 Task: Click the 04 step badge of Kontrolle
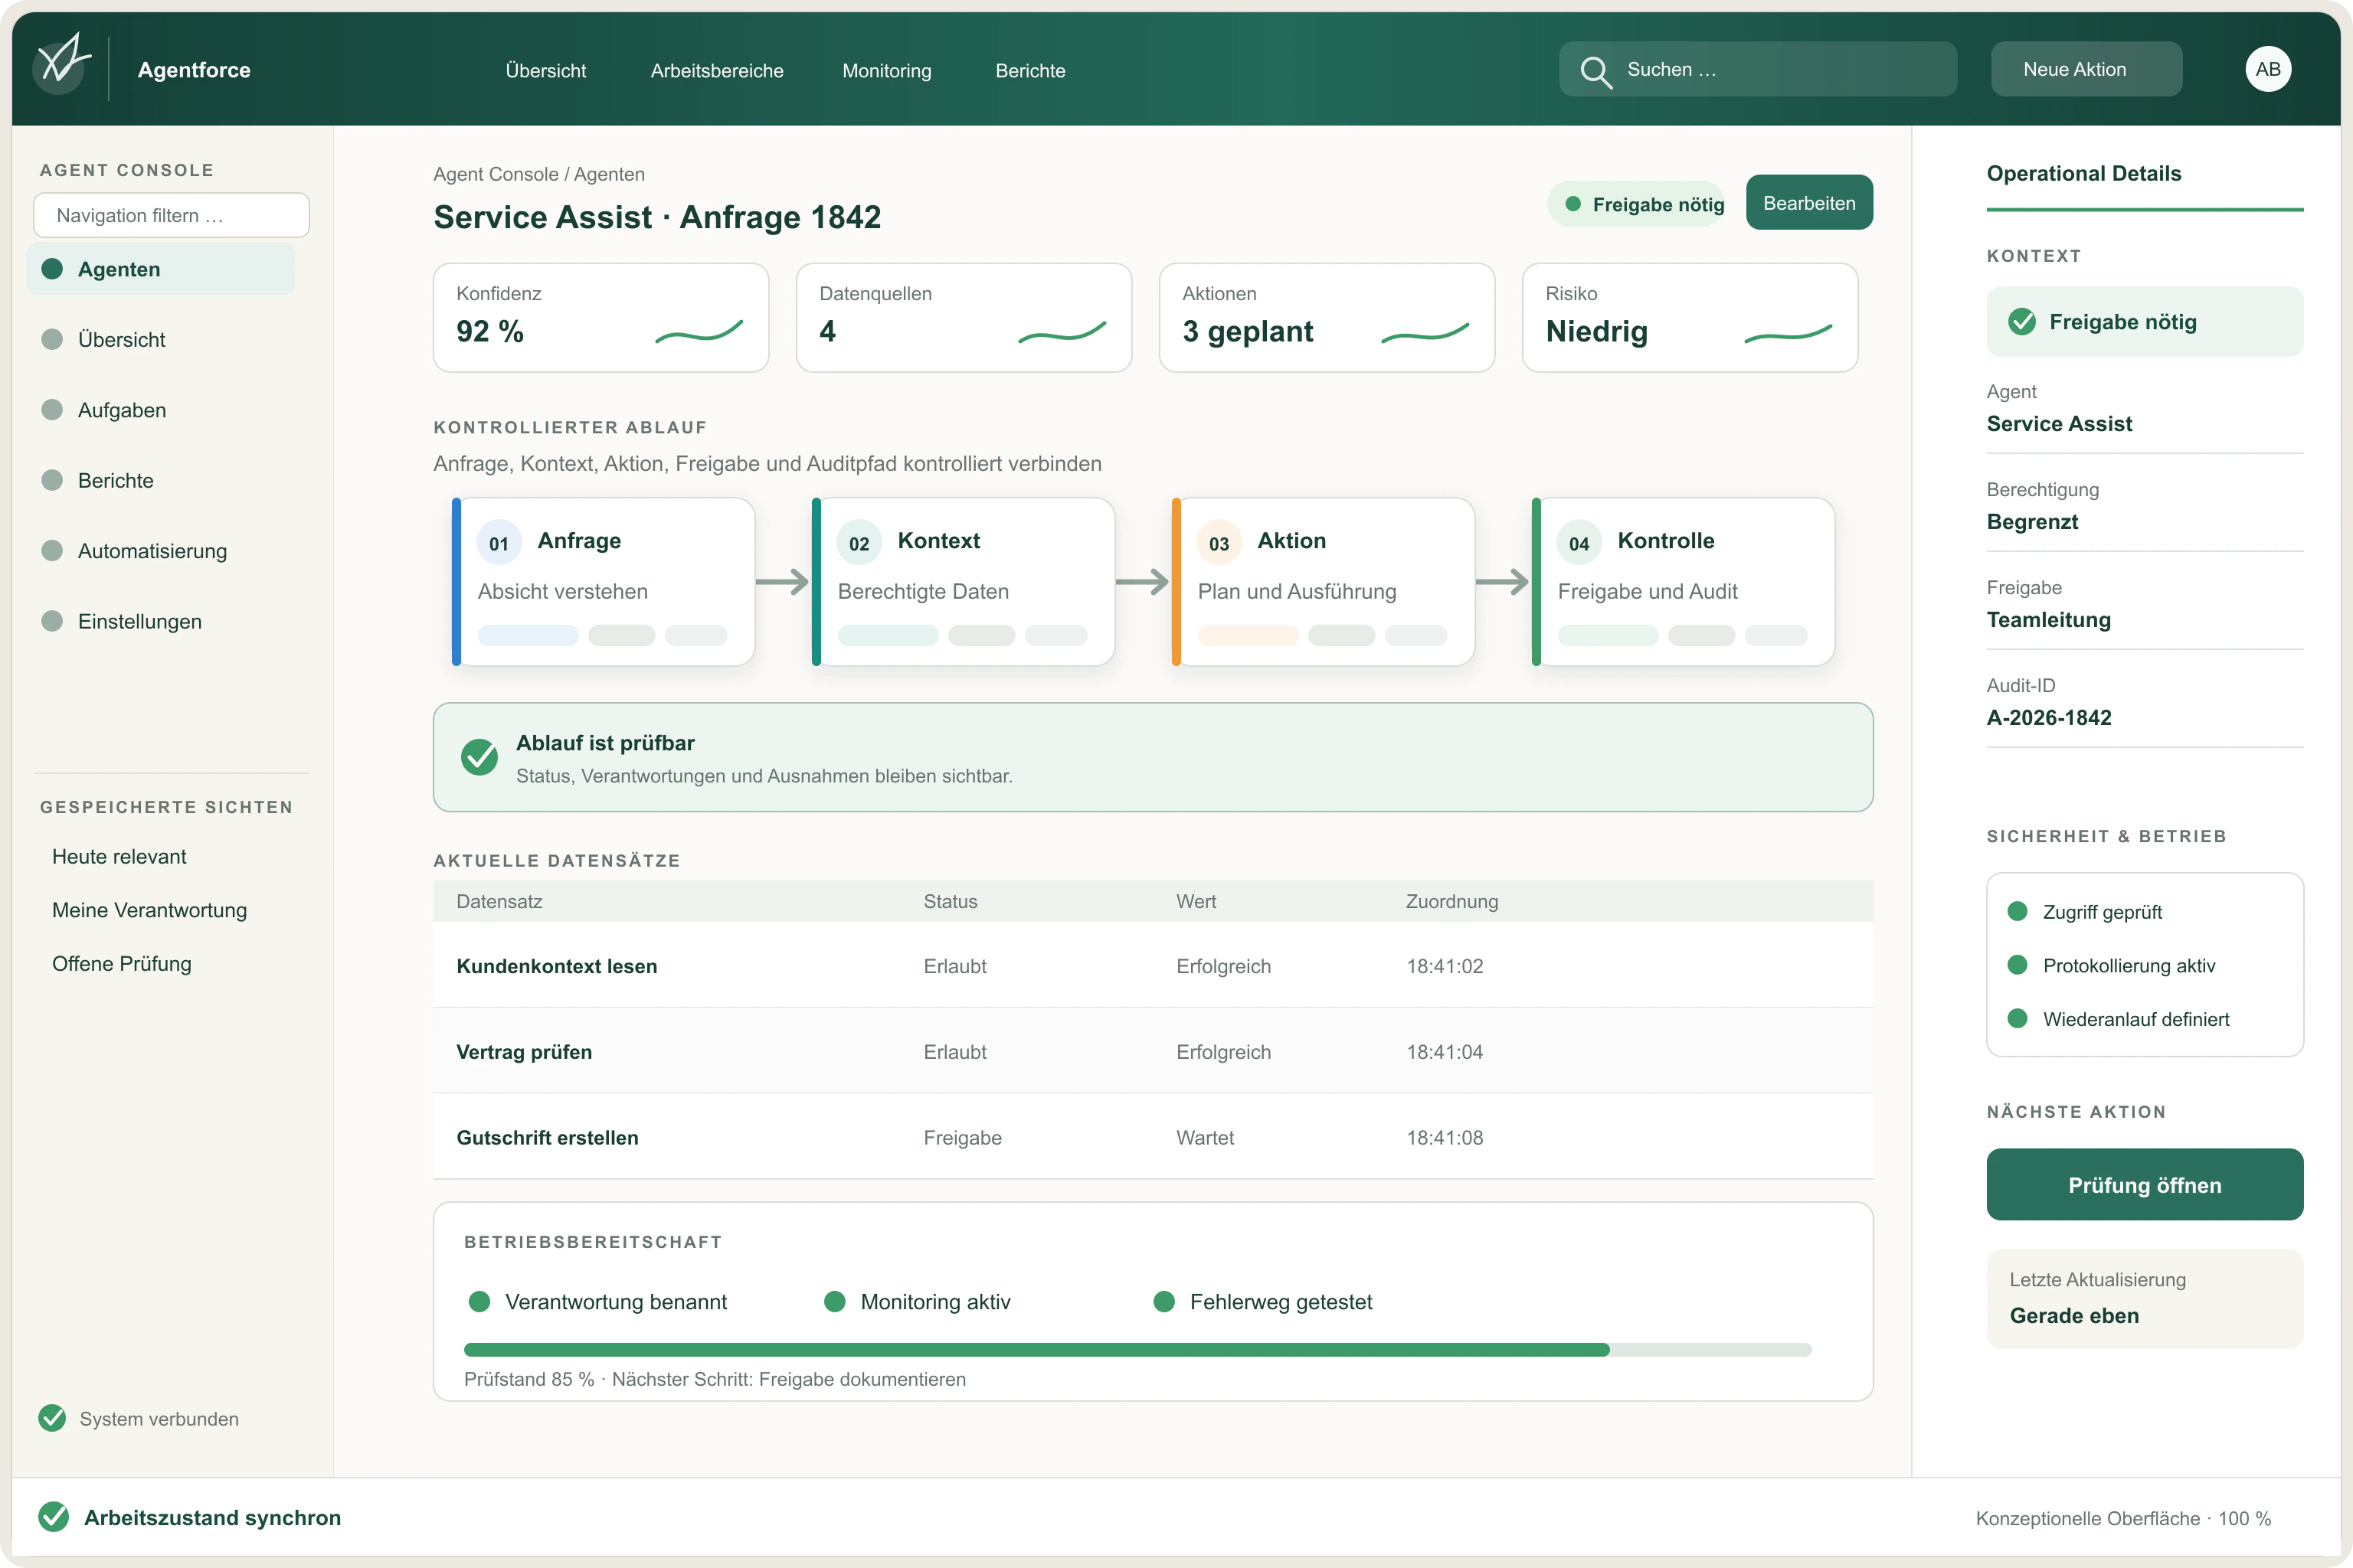[1579, 543]
